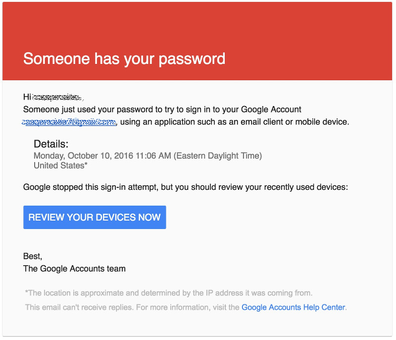Click the "(Eastern Daylight Time)" timezone text
The height and width of the screenshot is (340, 396).
tap(217, 156)
